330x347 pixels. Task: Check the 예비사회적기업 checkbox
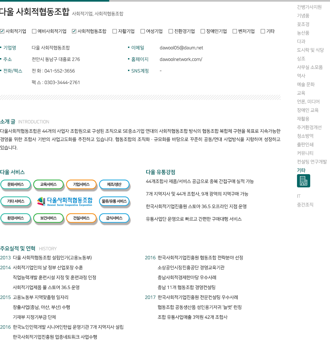(34, 31)
